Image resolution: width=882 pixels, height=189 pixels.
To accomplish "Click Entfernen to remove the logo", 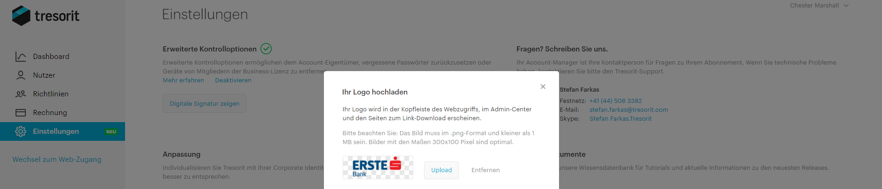I will (x=486, y=170).
